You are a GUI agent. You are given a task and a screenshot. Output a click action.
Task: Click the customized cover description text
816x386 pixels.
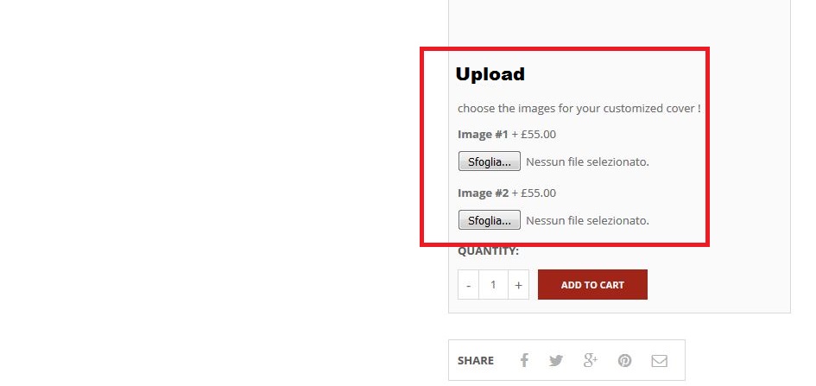(579, 109)
